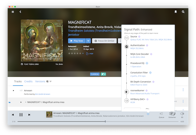This screenshot has height=135, width=196.
Task: Click the Convolution Filter stage
Action: [x=139, y=73]
